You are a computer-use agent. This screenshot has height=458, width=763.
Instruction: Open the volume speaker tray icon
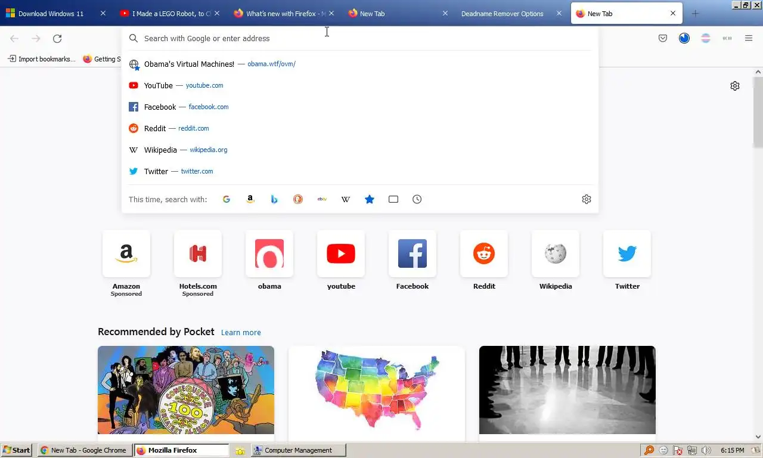pyautogui.click(x=706, y=450)
